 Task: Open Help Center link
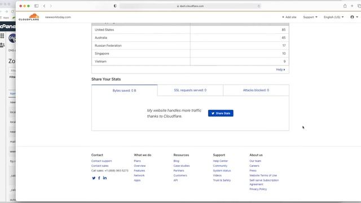click(x=221, y=161)
